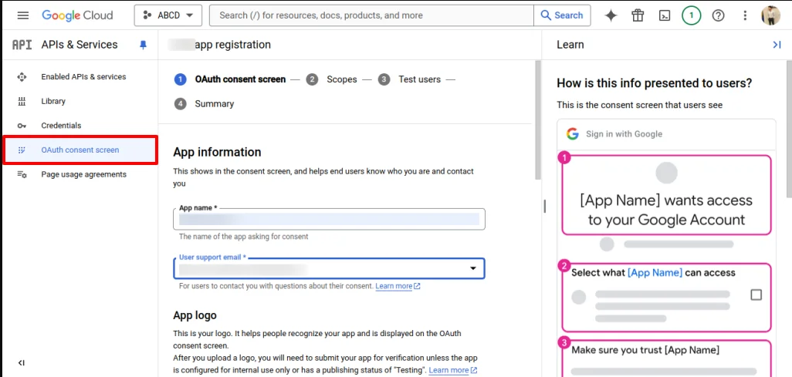Click the Search button
Viewport: 792px width, 377px height.
pos(561,15)
